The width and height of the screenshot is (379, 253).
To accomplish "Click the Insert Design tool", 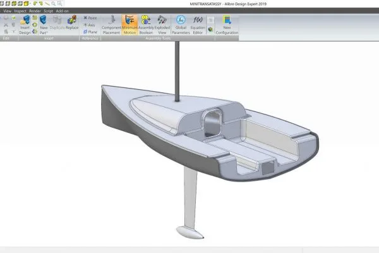I will tap(25, 25).
